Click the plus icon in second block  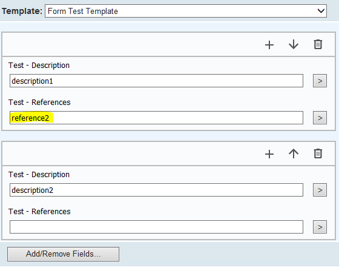click(x=269, y=154)
